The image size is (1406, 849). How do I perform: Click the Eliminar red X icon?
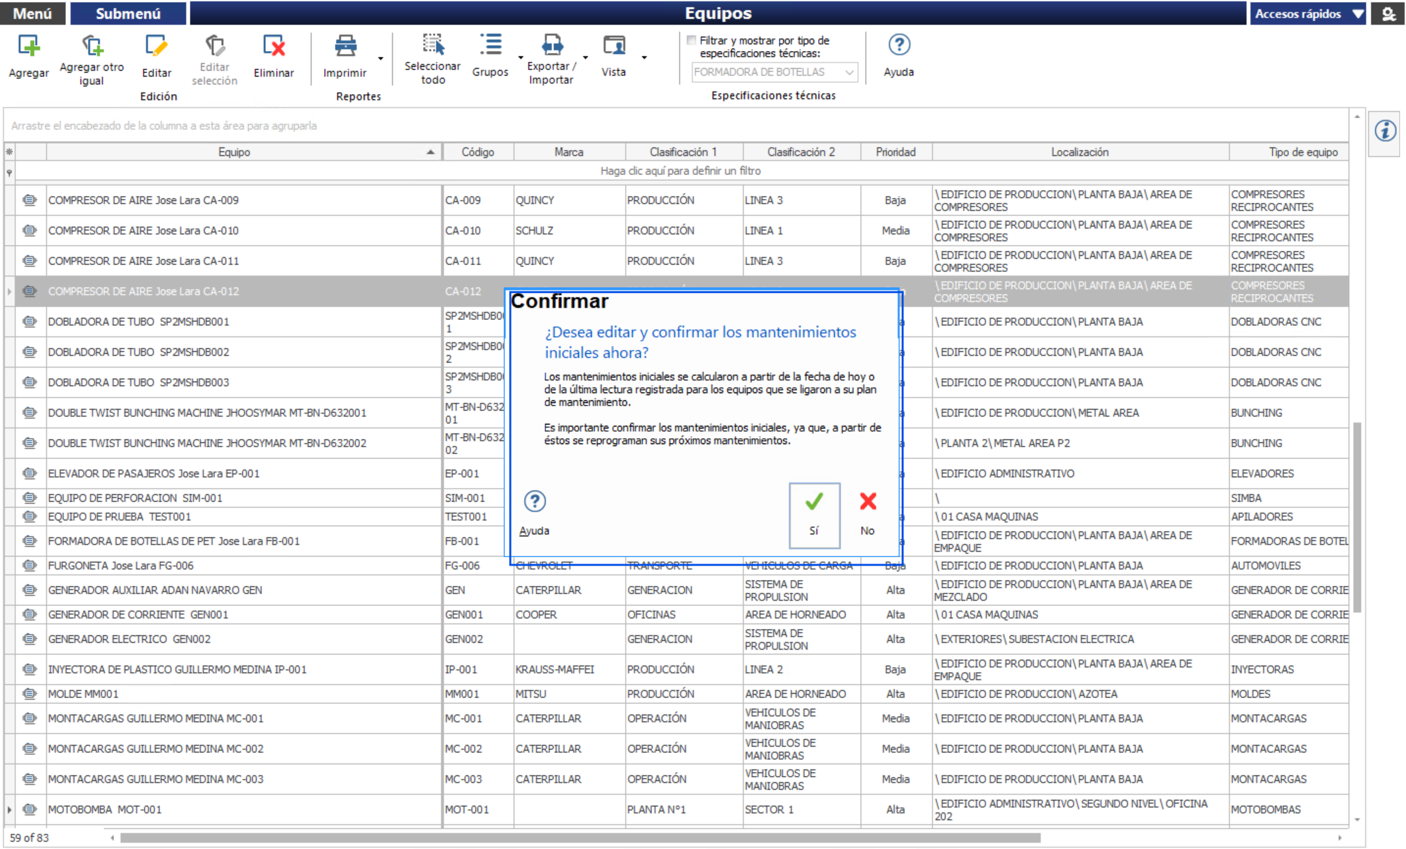(274, 46)
